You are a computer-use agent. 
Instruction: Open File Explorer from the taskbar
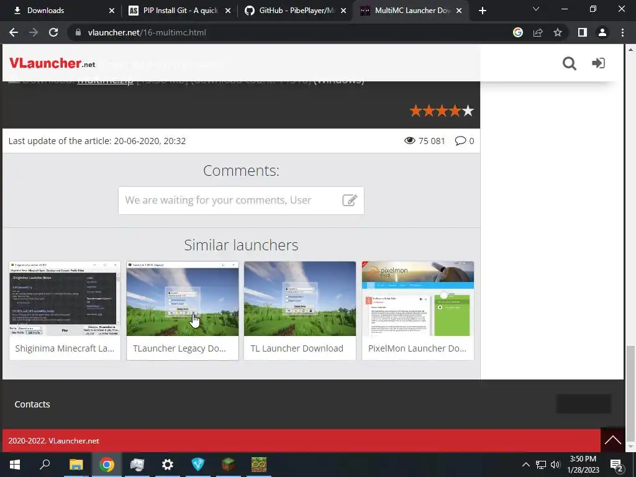click(x=76, y=465)
